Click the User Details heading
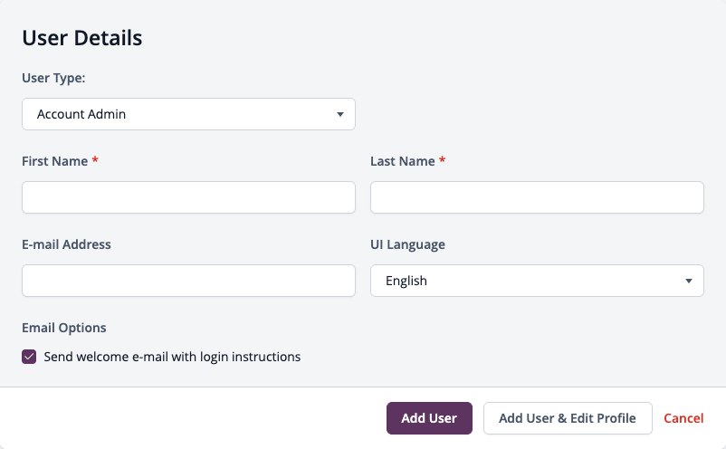Viewport: 726px width, 449px height. point(82,37)
